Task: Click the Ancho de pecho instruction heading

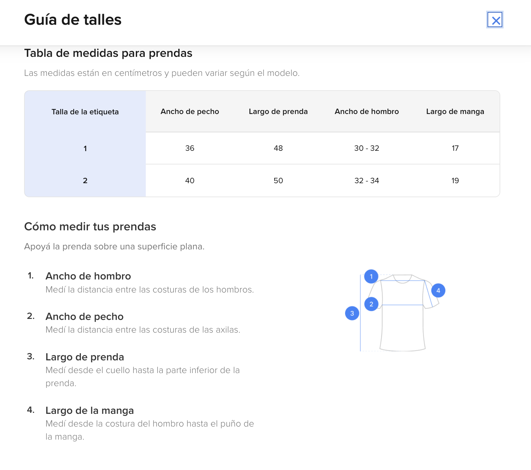Action: coord(85,317)
